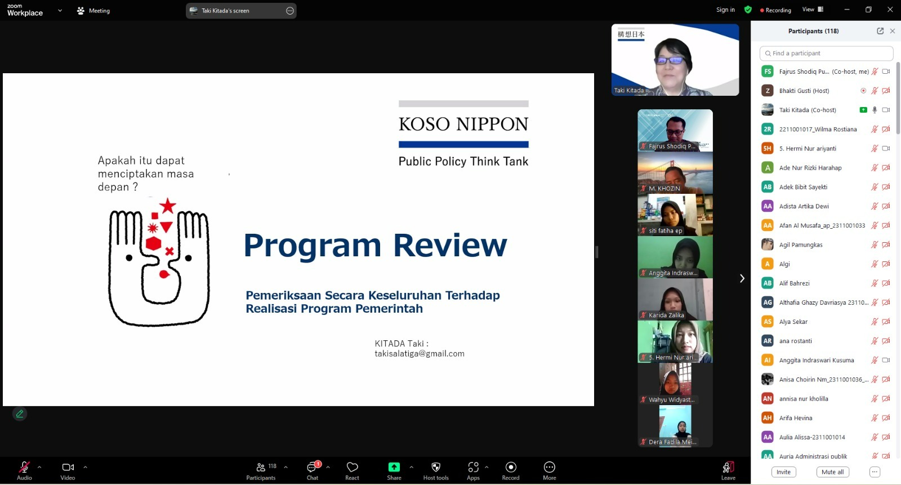Expand Apps options caret
This screenshot has height=485, width=901.
click(487, 467)
